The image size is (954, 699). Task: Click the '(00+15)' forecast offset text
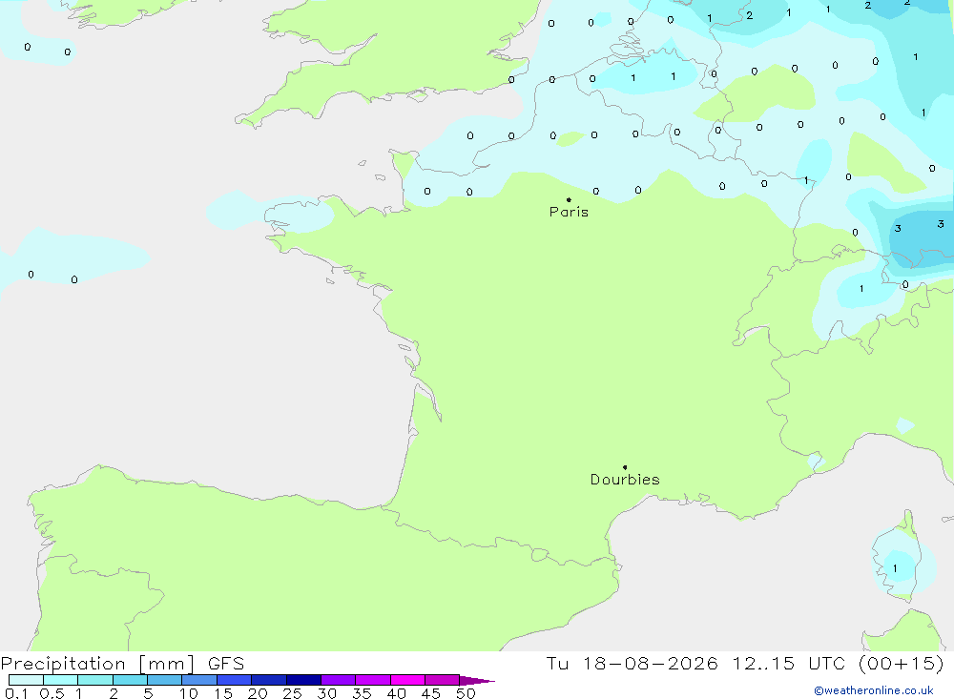(x=902, y=664)
